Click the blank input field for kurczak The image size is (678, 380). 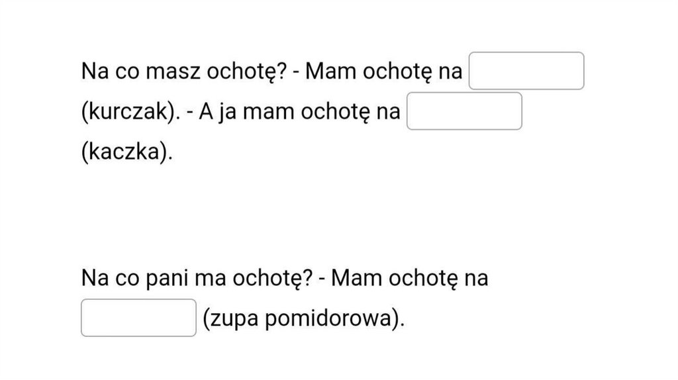(526, 71)
